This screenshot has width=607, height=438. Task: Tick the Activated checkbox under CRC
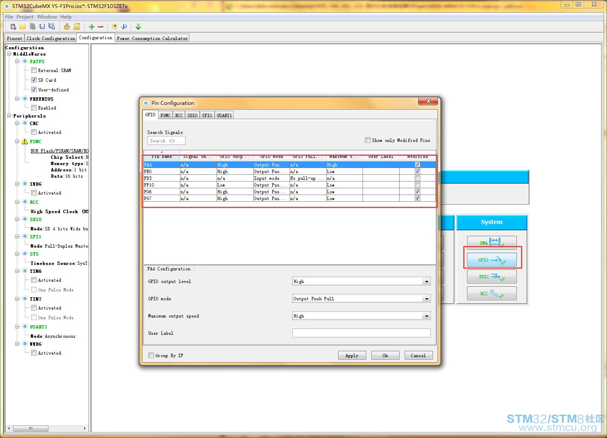(34, 132)
